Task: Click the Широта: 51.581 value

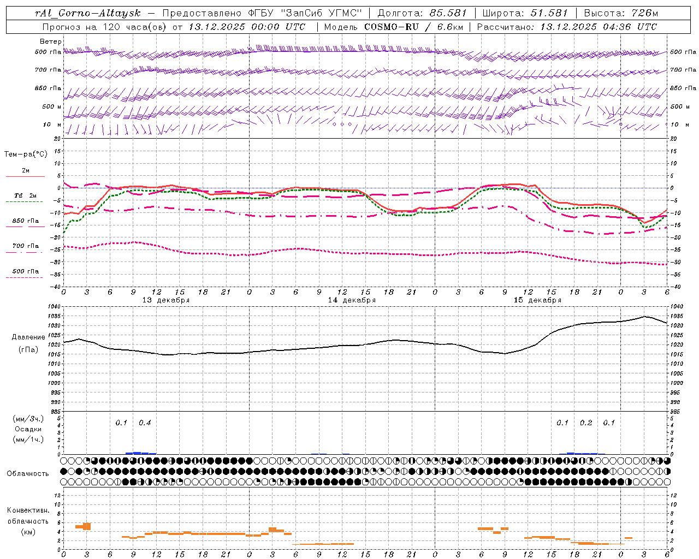Action: (525, 13)
